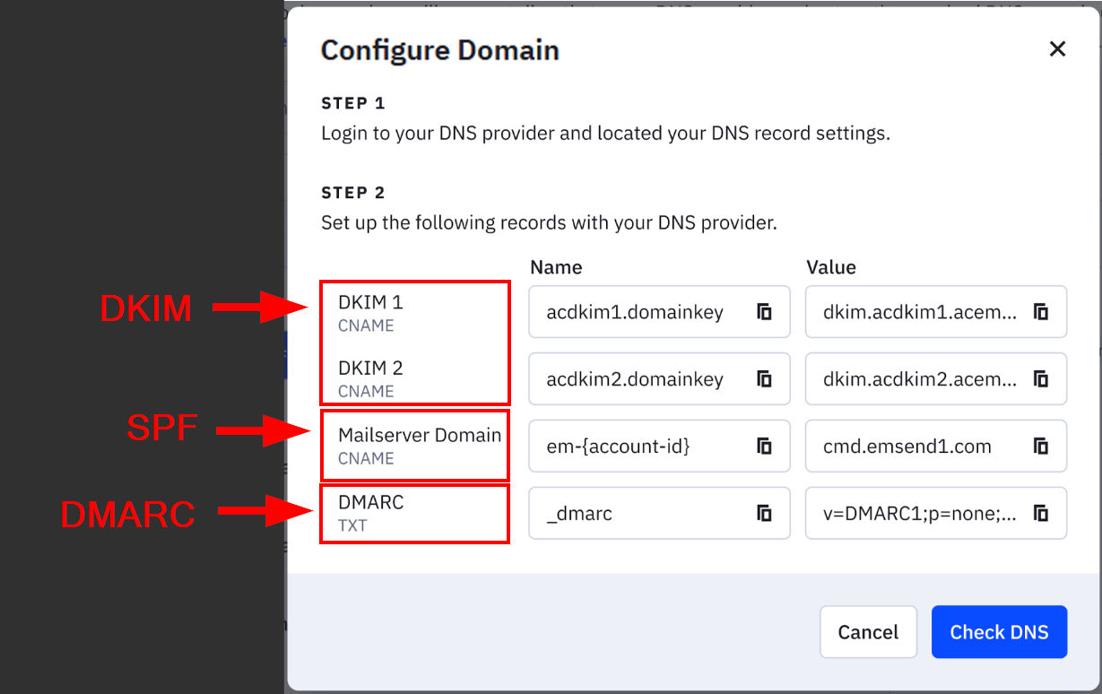The image size is (1102, 694).
Task: Click the Name column header
Action: click(556, 267)
